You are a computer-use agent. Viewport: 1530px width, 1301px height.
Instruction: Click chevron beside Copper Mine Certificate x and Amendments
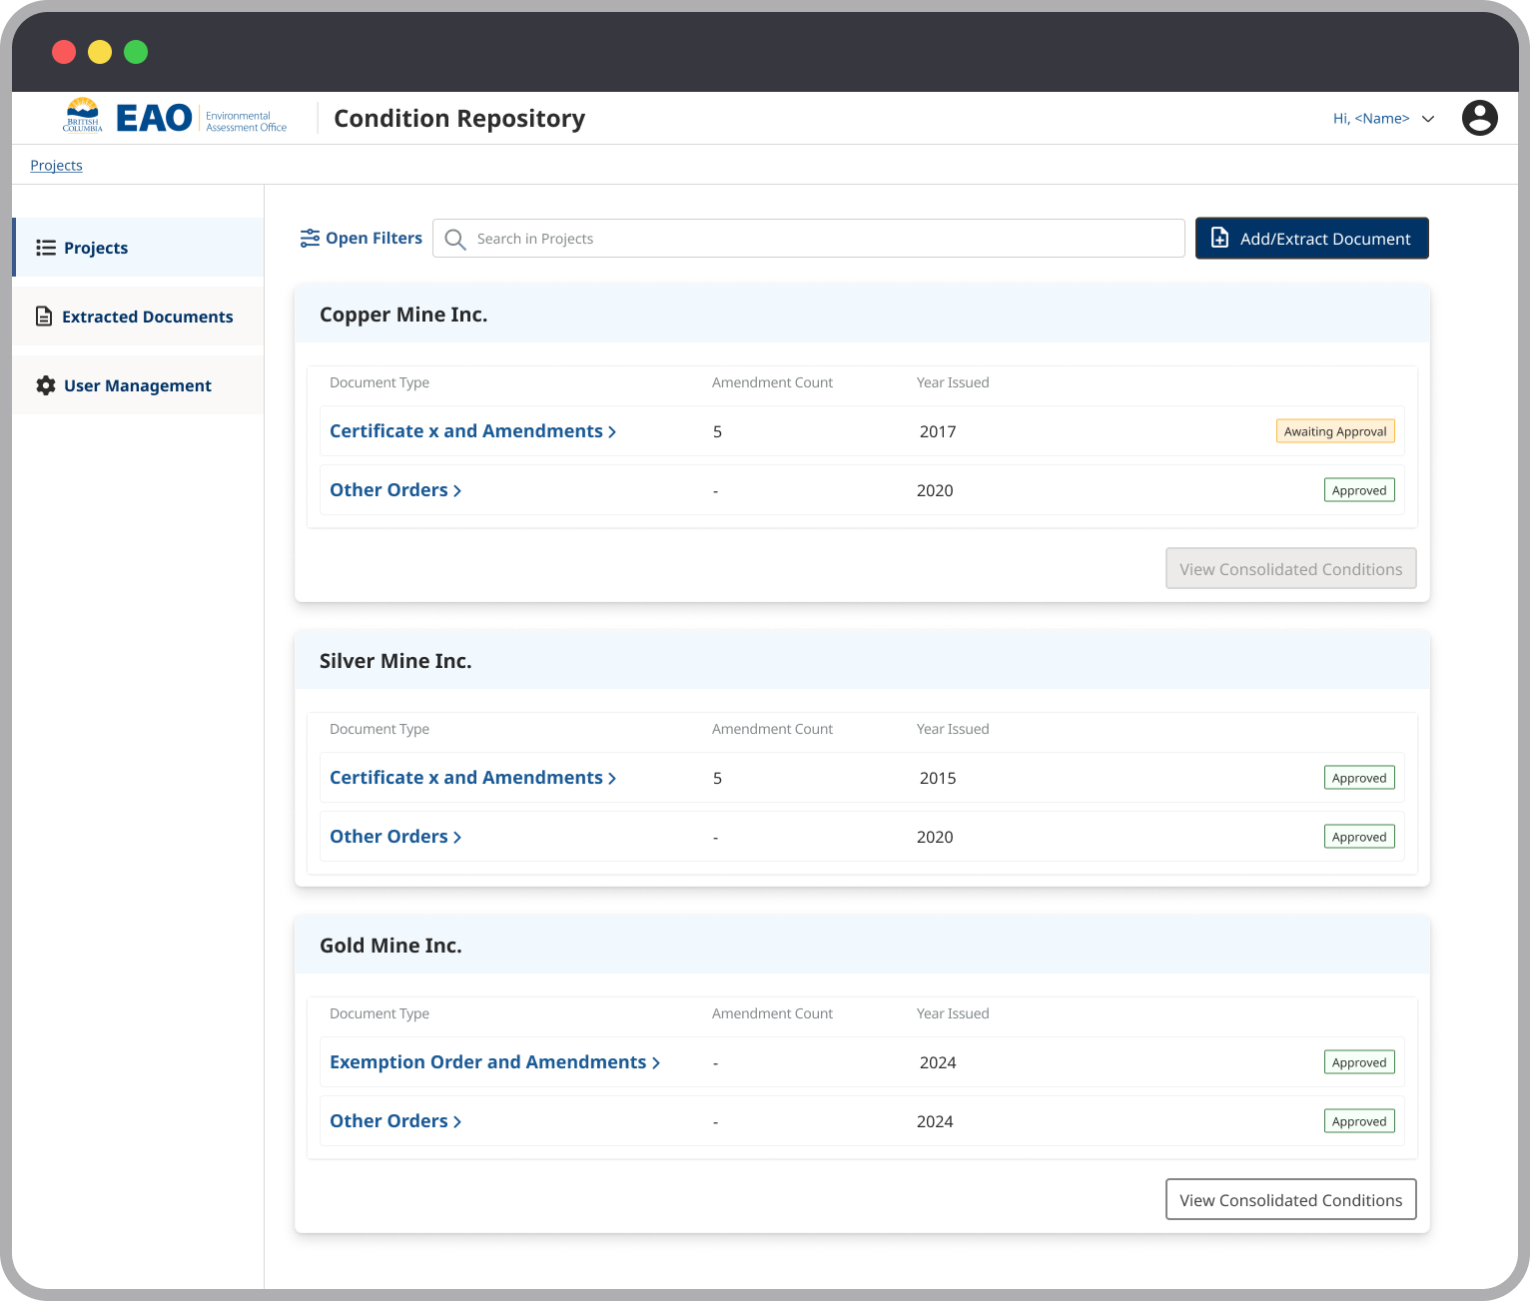pyautogui.click(x=612, y=431)
